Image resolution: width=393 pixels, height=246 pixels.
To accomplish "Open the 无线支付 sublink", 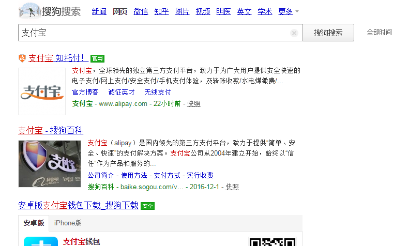I will click(x=157, y=92).
